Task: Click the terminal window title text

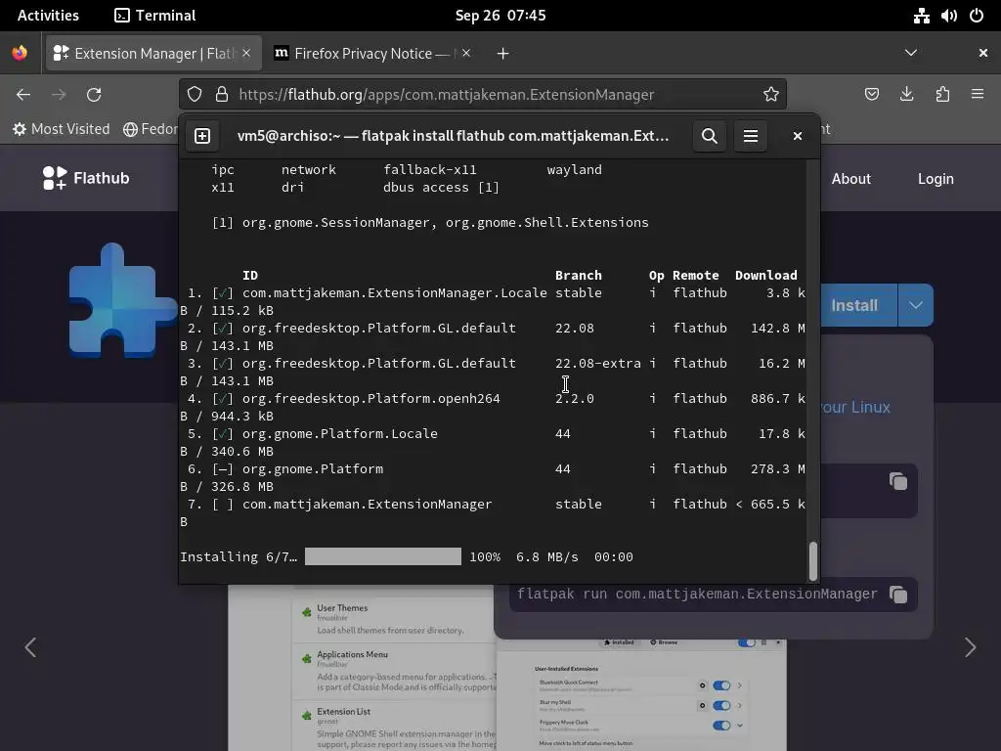Action: [x=454, y=136]
